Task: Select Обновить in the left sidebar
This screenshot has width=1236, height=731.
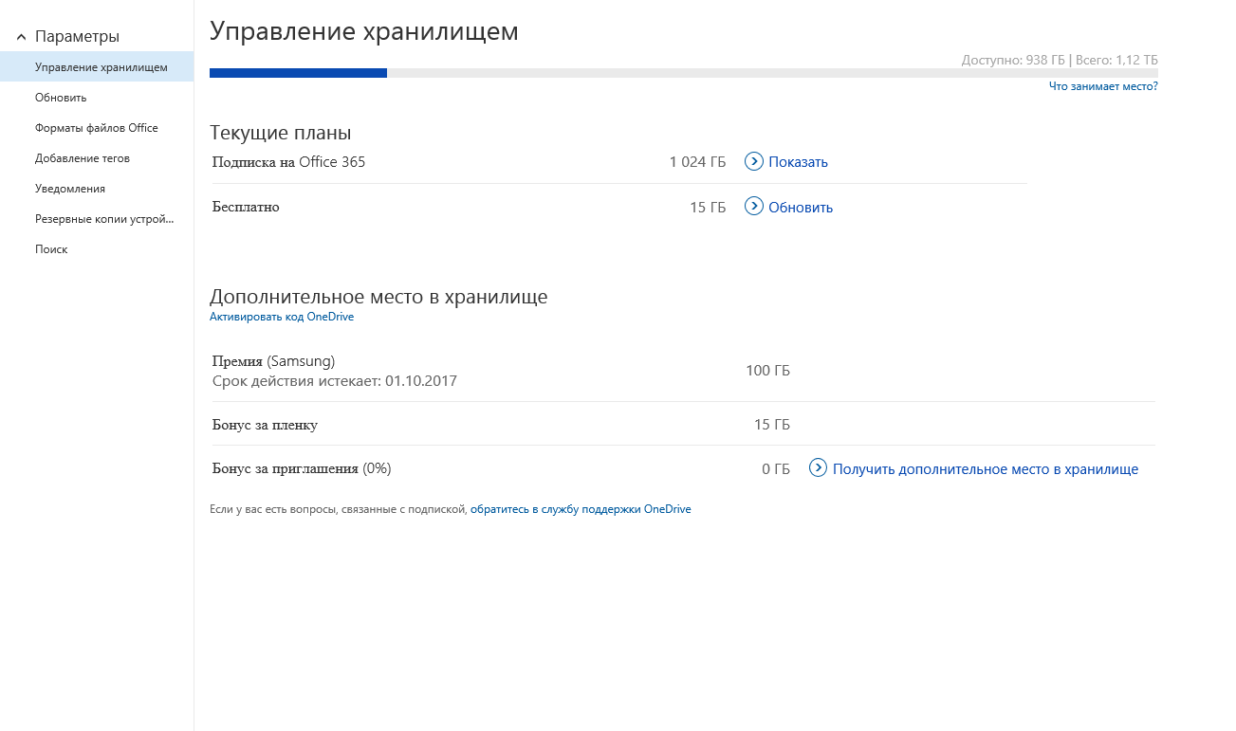Action: [x=61, y=98]
